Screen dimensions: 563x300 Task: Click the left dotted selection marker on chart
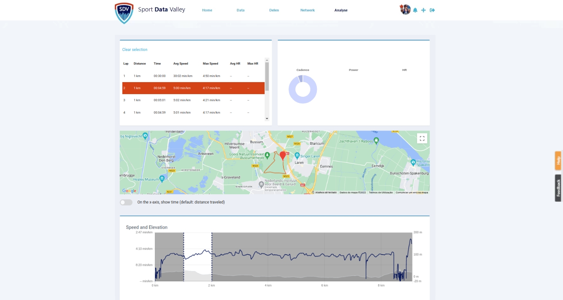tap(184, 257)
